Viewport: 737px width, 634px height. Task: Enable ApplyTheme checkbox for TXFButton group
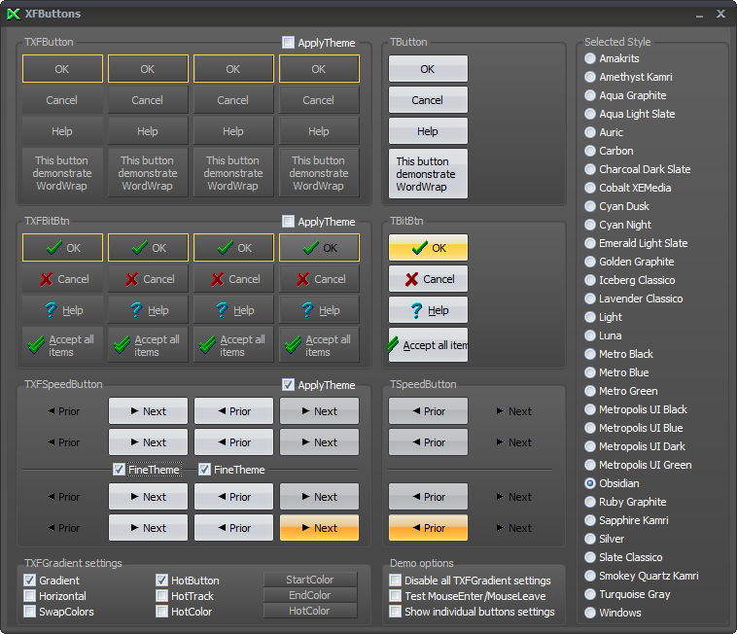click(289, 43)
